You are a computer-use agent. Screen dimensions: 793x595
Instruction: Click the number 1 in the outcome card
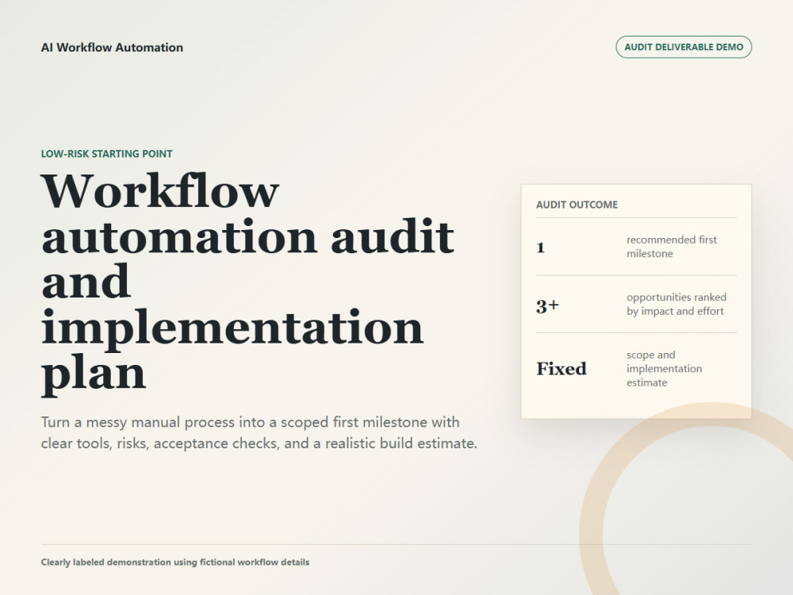click(x=541, y=248)
